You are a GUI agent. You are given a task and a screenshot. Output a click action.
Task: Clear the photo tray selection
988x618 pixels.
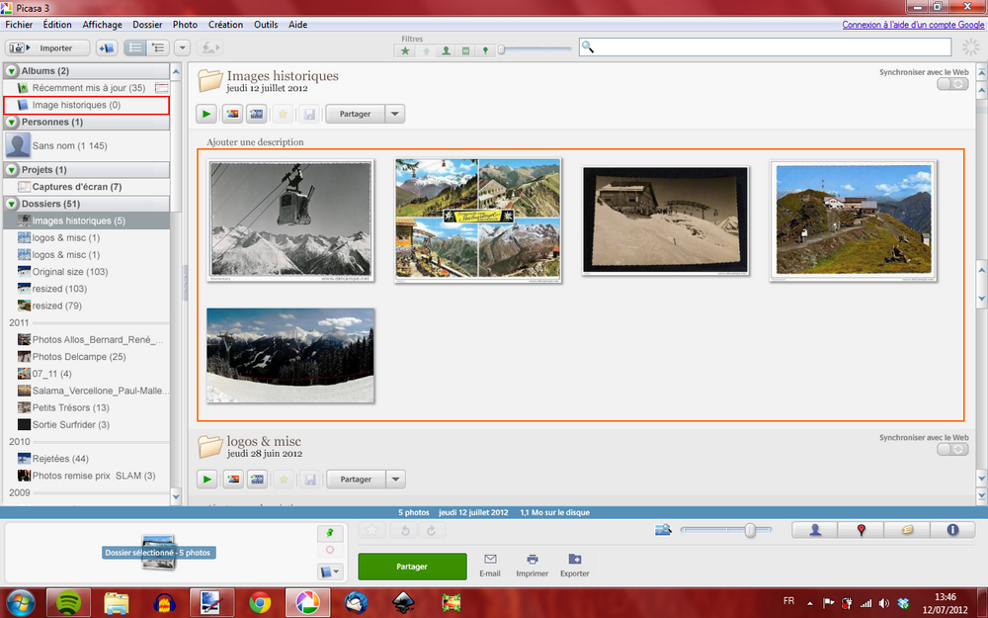[330, 550]
